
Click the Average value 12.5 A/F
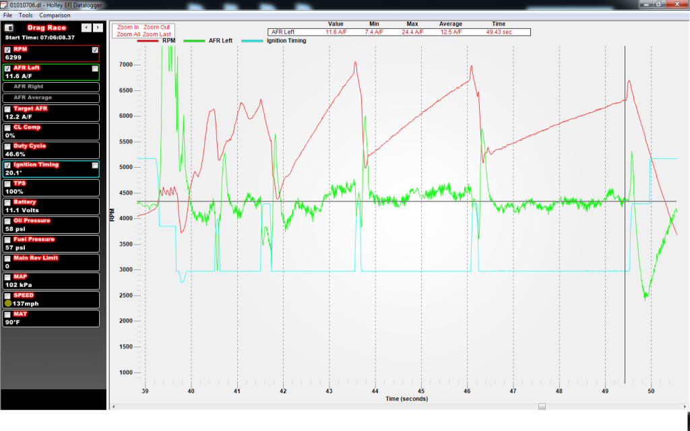coord(451,32)
